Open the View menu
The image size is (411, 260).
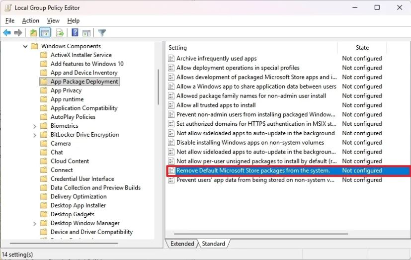[x=53, y=20]
